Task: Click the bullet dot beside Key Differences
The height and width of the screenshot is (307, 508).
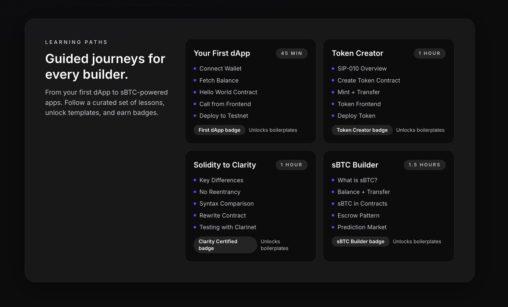Action: 195,180
